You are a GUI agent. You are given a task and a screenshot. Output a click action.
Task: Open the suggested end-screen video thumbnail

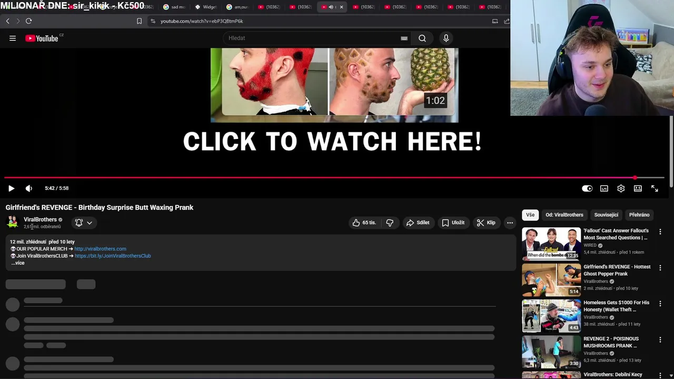pos(334,85)
